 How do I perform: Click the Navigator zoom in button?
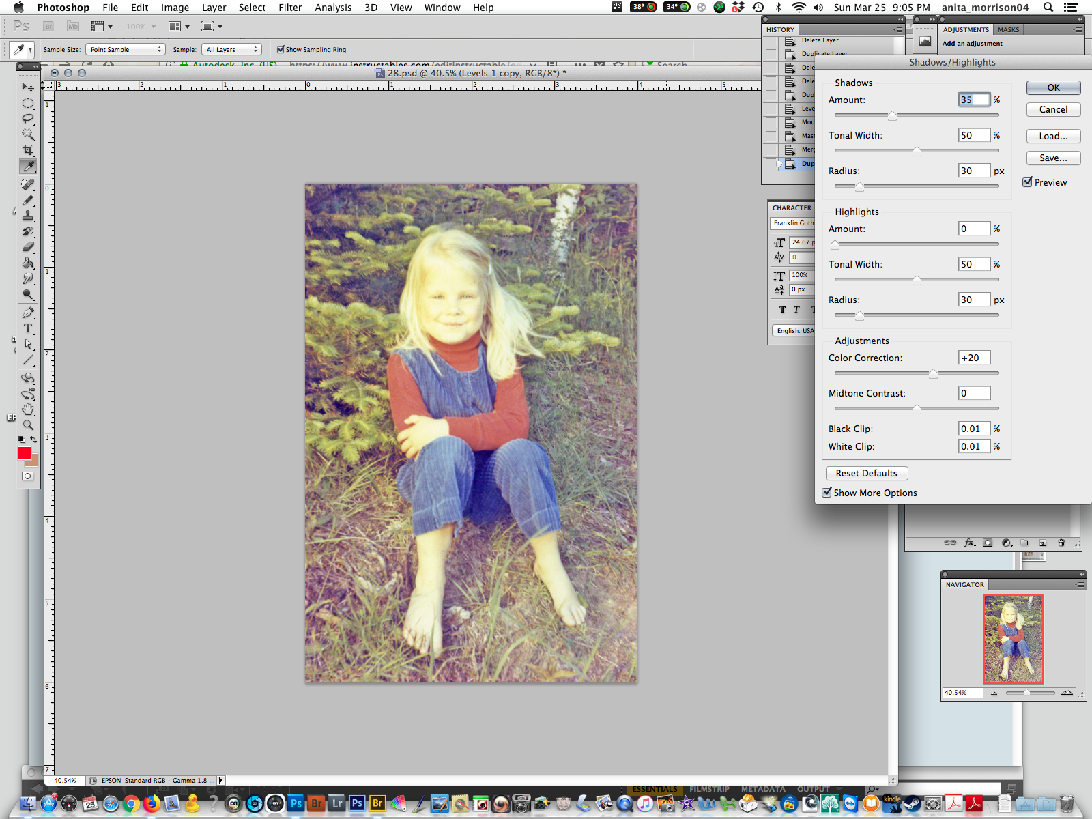coord(1067,693)
